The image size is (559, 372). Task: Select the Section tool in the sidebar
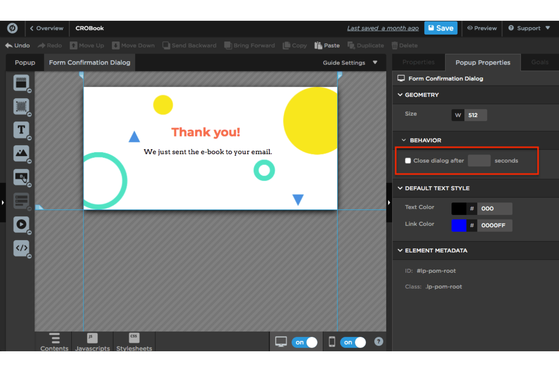[x=21, y=83]
